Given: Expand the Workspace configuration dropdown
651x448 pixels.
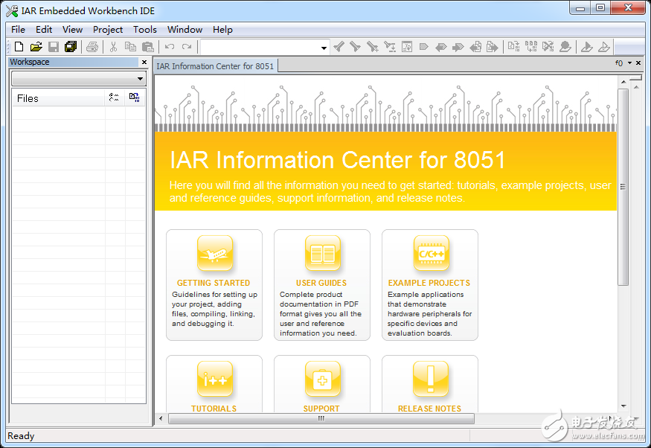Looking at the screenshot, I should (141, 79).
